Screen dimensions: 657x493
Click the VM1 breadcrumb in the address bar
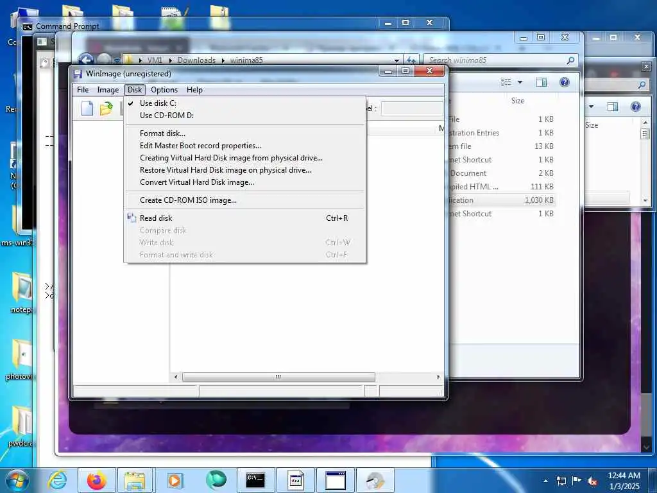click(155, 60)
